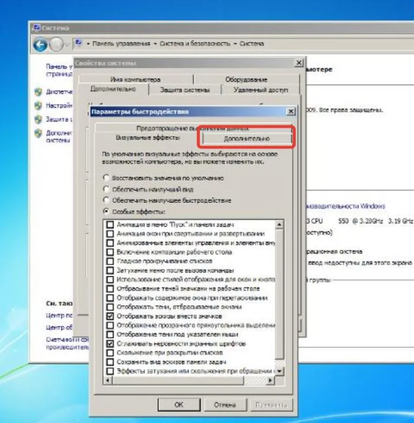The image size is (414, 423).
Task: Check 'Гладкое прокручивание списков'
Action: pyautogui.click(x=110, y=261)
